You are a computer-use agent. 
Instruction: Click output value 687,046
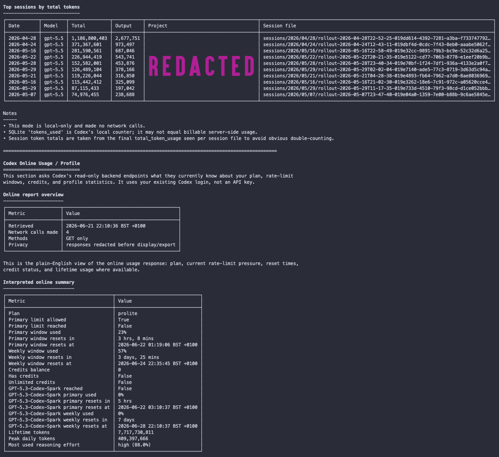tap(125, 51)
